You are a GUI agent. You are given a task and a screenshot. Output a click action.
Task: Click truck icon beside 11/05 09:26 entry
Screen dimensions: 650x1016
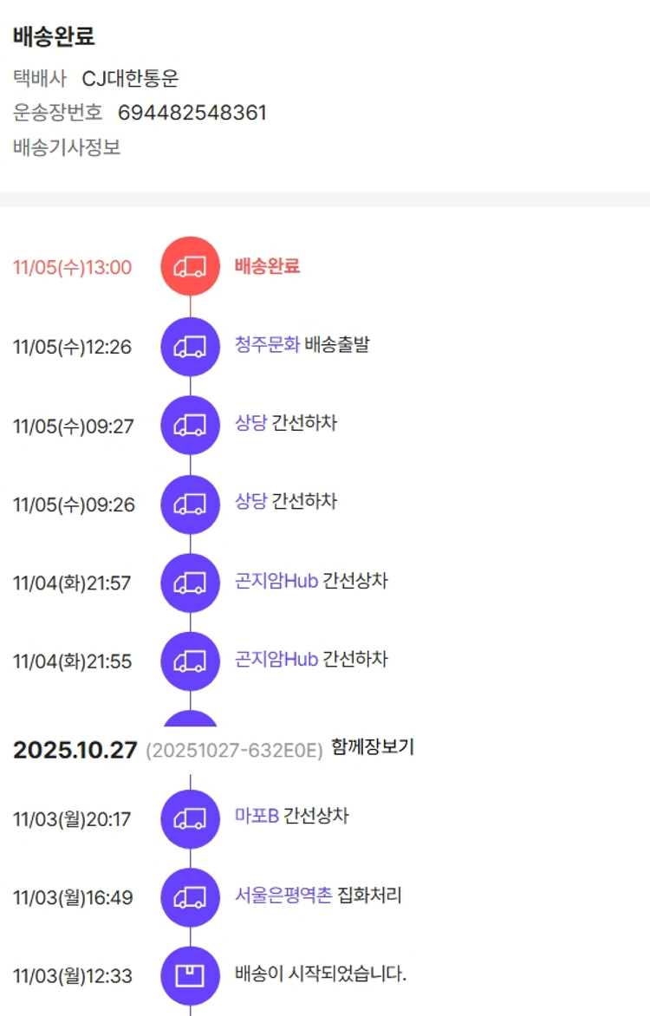(190, 504)
